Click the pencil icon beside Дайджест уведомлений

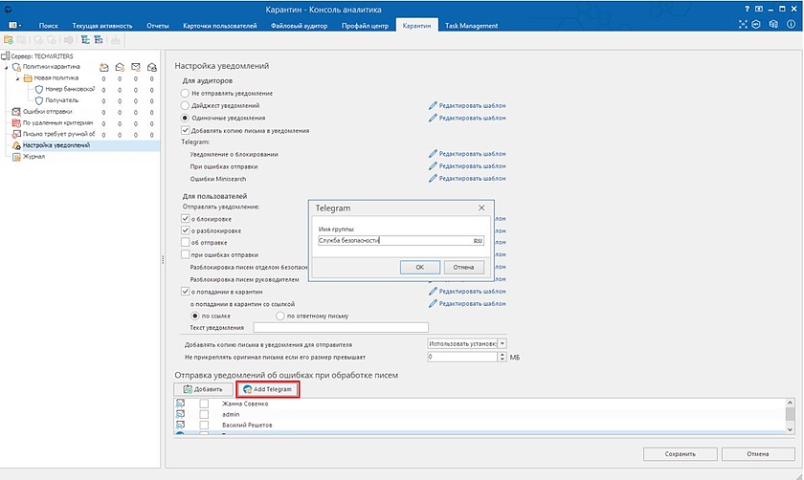433,105
